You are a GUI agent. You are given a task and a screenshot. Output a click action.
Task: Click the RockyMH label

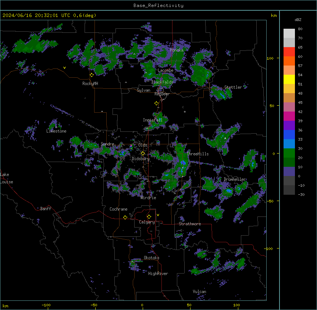[x=90, y=84]
